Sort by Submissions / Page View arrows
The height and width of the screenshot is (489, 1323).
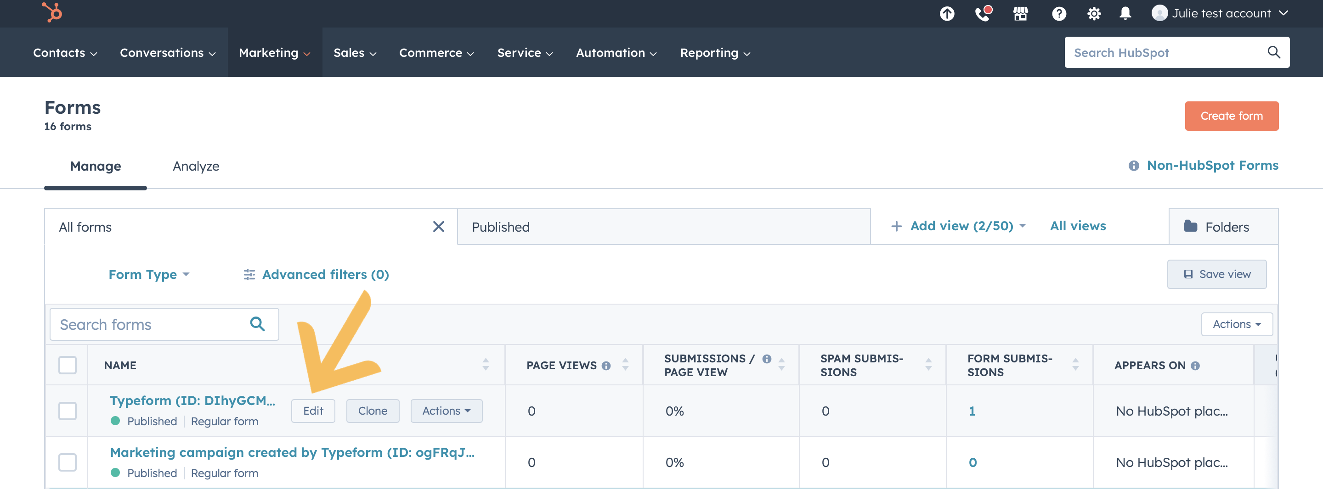pyautogui.click(x=781, y=365)
